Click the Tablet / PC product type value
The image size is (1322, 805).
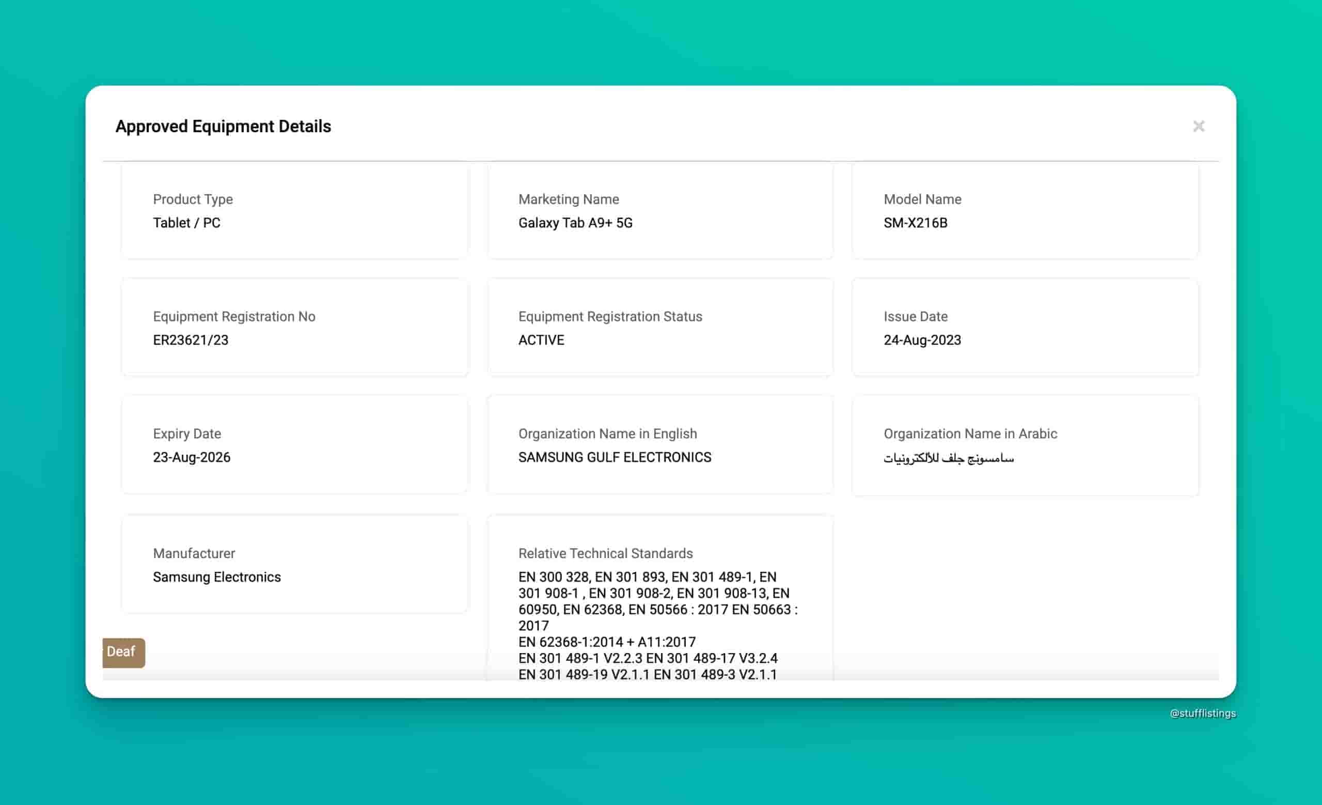click(x=186, y=223)
